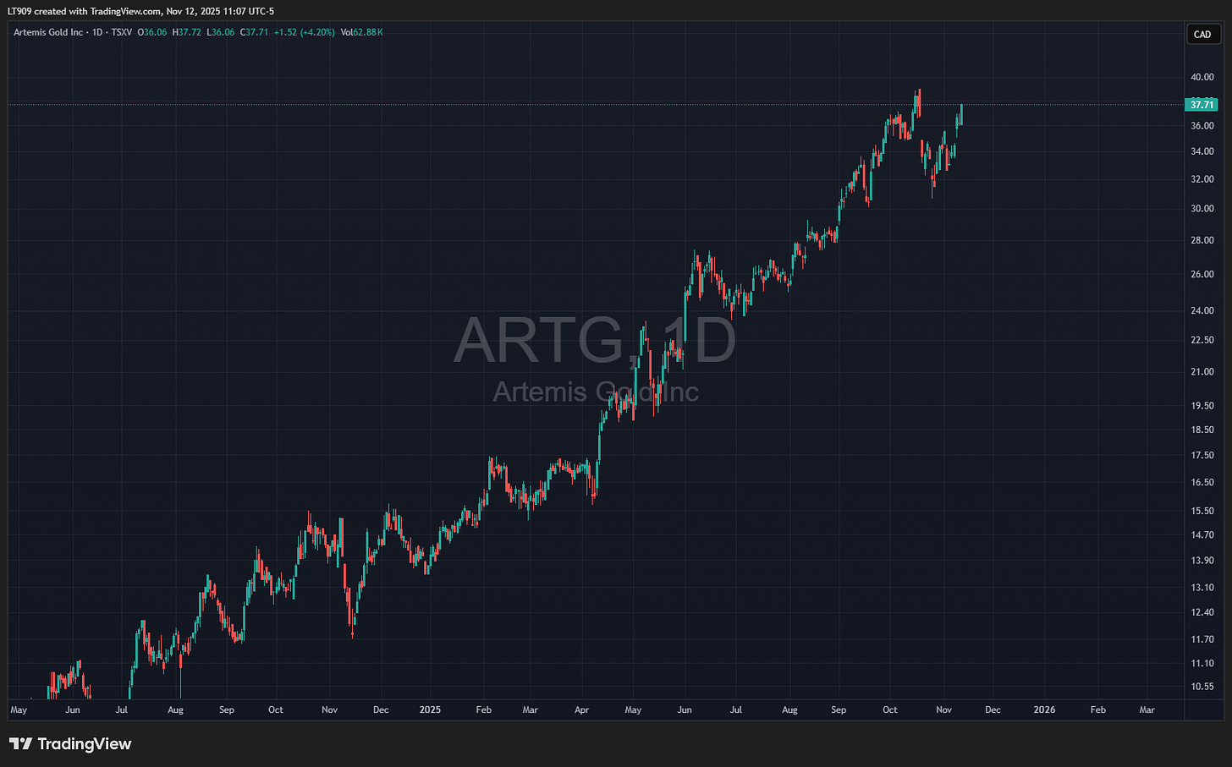This screenshot has width=1232, height=767.
Task: Click the 14.70 price axis label
Action: 1202,535
